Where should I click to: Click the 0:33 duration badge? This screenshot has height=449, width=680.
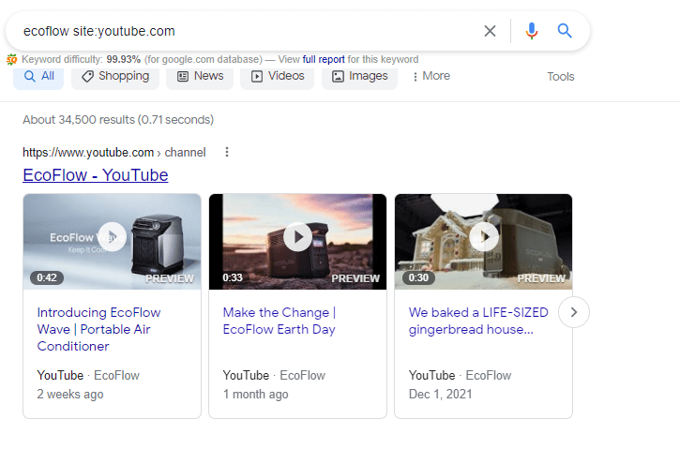(x=233, y=277)
